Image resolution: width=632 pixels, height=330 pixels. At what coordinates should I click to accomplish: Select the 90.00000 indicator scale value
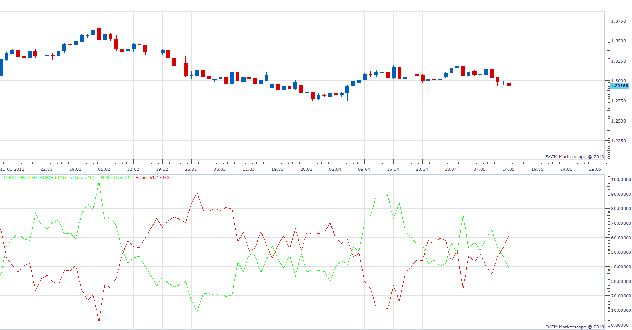click(621, 194)
